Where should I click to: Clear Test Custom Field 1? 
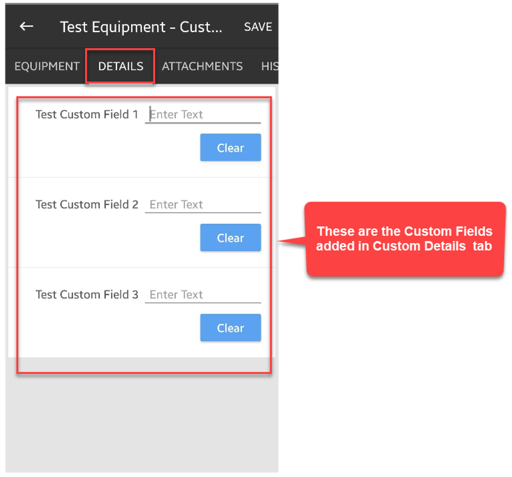pyautogui.click(x=231, y=148)
